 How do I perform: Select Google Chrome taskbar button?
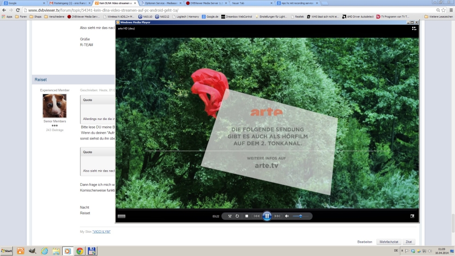[80, 251]
